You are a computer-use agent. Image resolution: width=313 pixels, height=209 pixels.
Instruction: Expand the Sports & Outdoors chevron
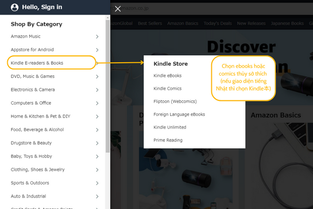click(x=97, y=183)
